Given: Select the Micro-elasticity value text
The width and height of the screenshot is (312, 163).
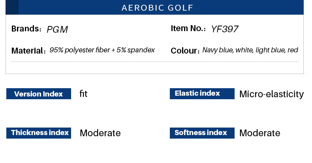Looking at the screenshot, I should [x=271, y=94].
